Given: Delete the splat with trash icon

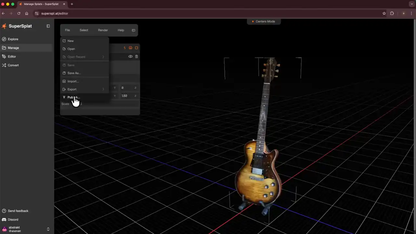Looking at the screenshot, I should (136, 57).
